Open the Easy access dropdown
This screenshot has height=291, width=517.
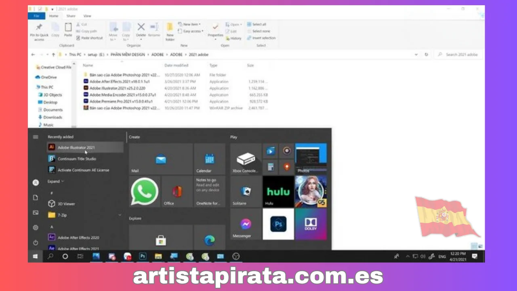point(191,31)
